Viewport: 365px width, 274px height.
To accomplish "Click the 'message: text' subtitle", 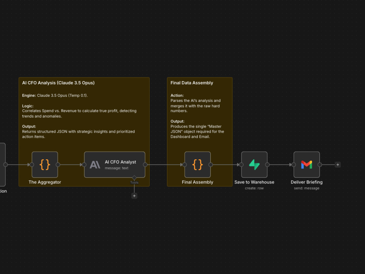I will tap(116, 168).
